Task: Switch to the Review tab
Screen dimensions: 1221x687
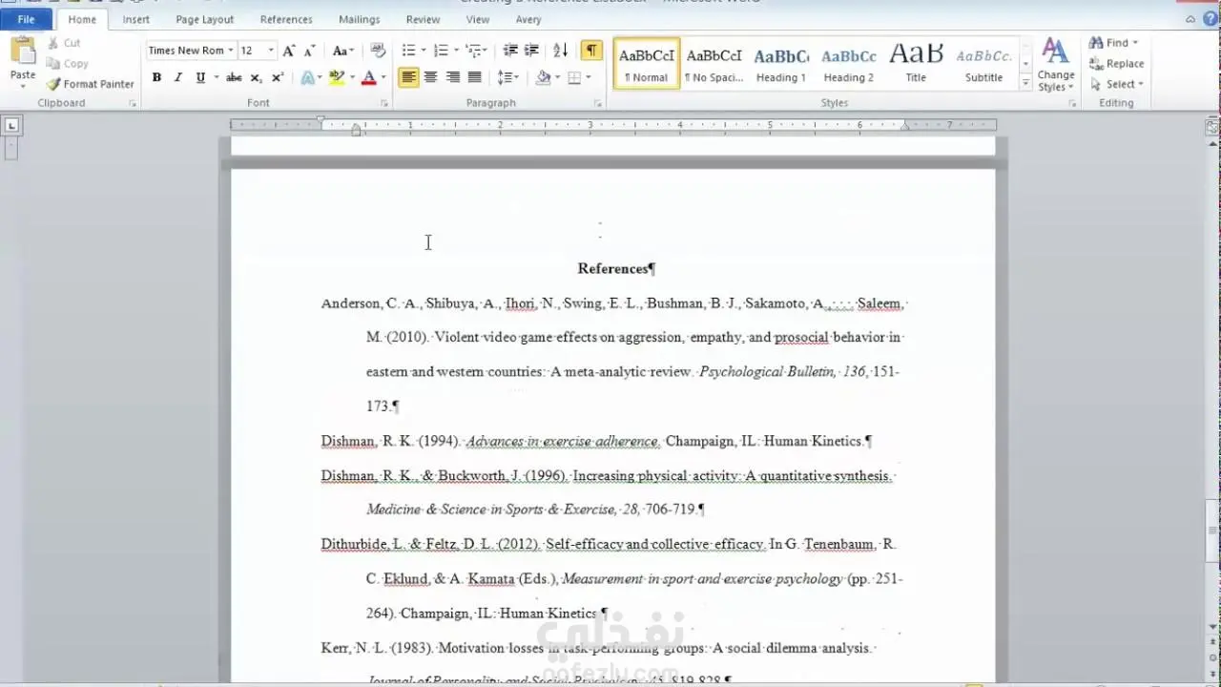Action: (x=423, y=19)
